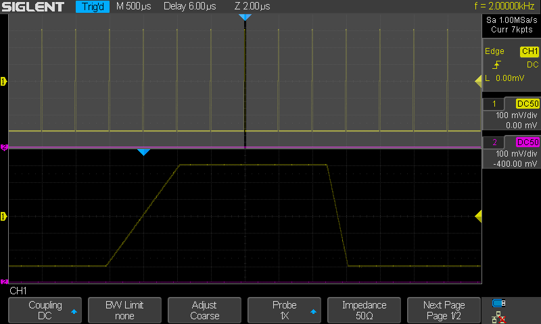This screenshot has height=324, width=541.
Task: Select the channel 2 number box
Action: [494, 142]
